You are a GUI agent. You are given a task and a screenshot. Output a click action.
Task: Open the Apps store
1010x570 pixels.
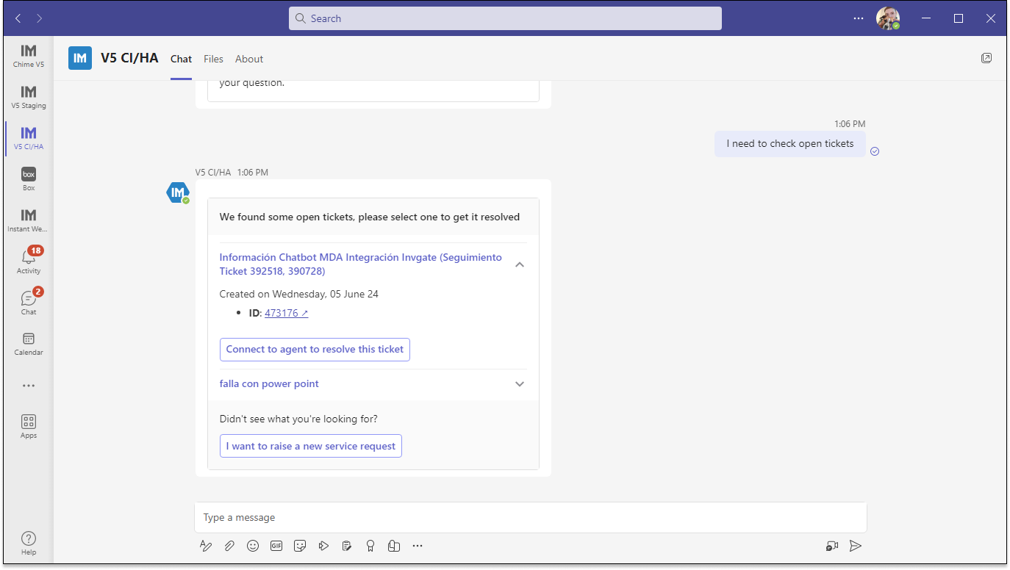(x=29, y=426)
